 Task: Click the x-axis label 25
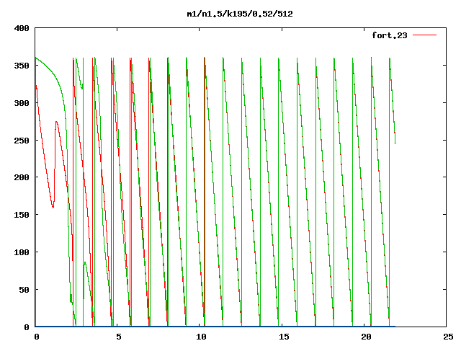coord(448,337)
